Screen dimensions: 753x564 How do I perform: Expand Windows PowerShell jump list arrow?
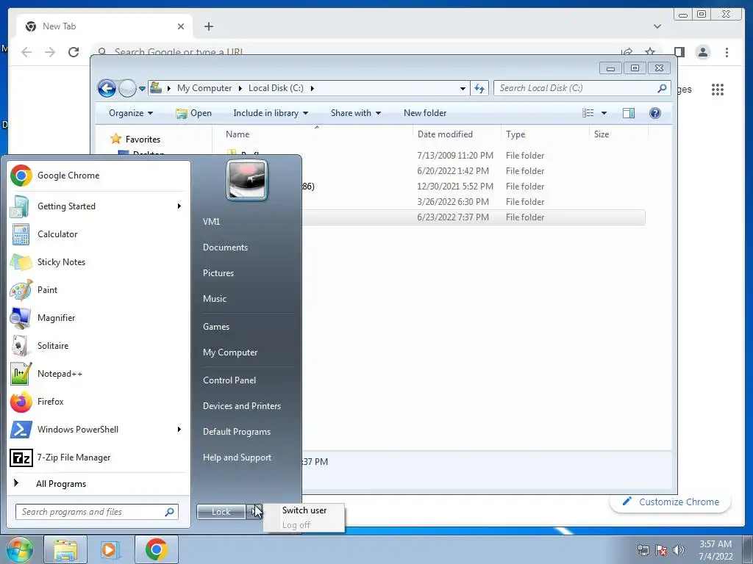coord(179,429)
